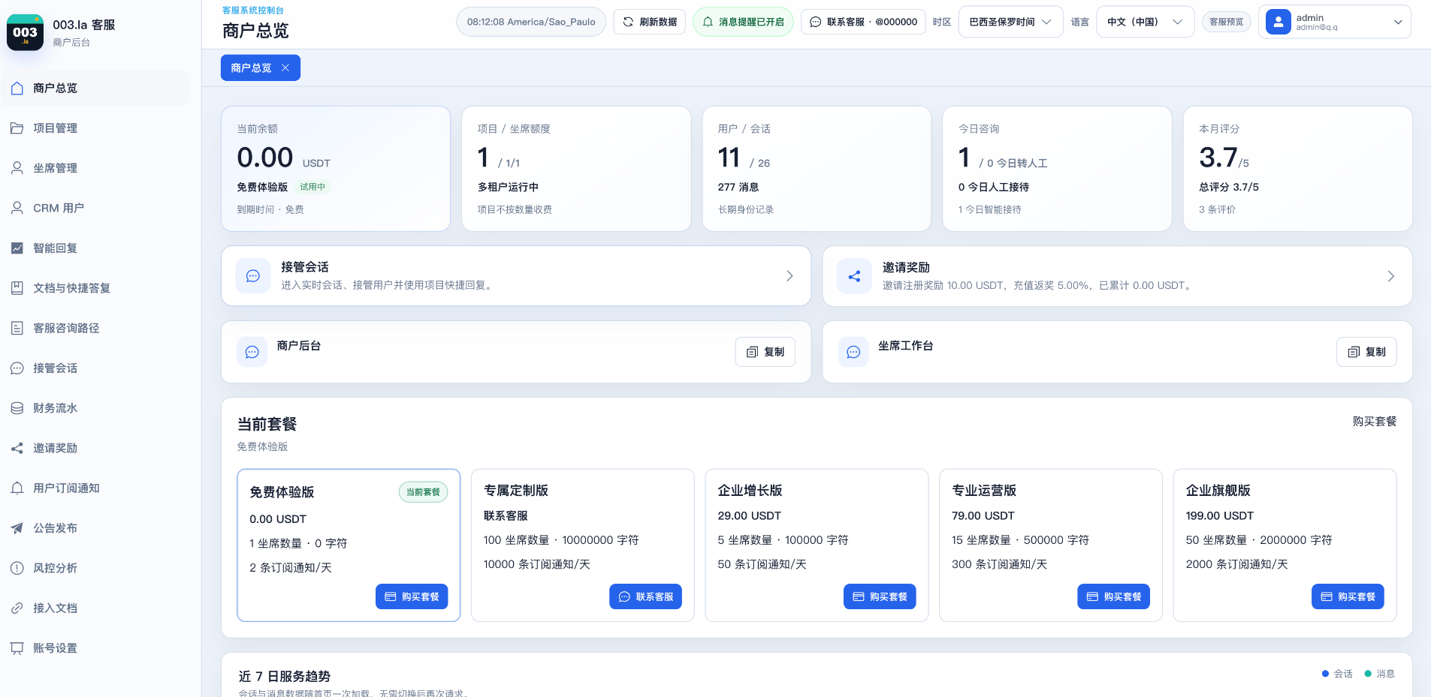Open the 巴西圣保罗时间 timezone dropdown

tap(1010, 22)
